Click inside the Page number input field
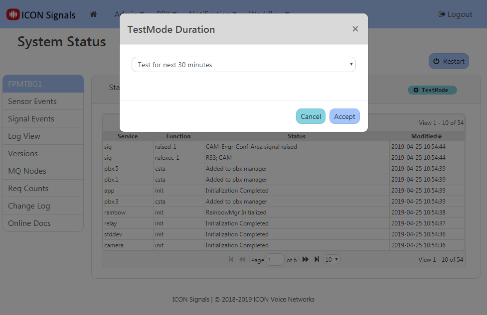The height and width of the screenshot is (315, 487). [275, 259]
